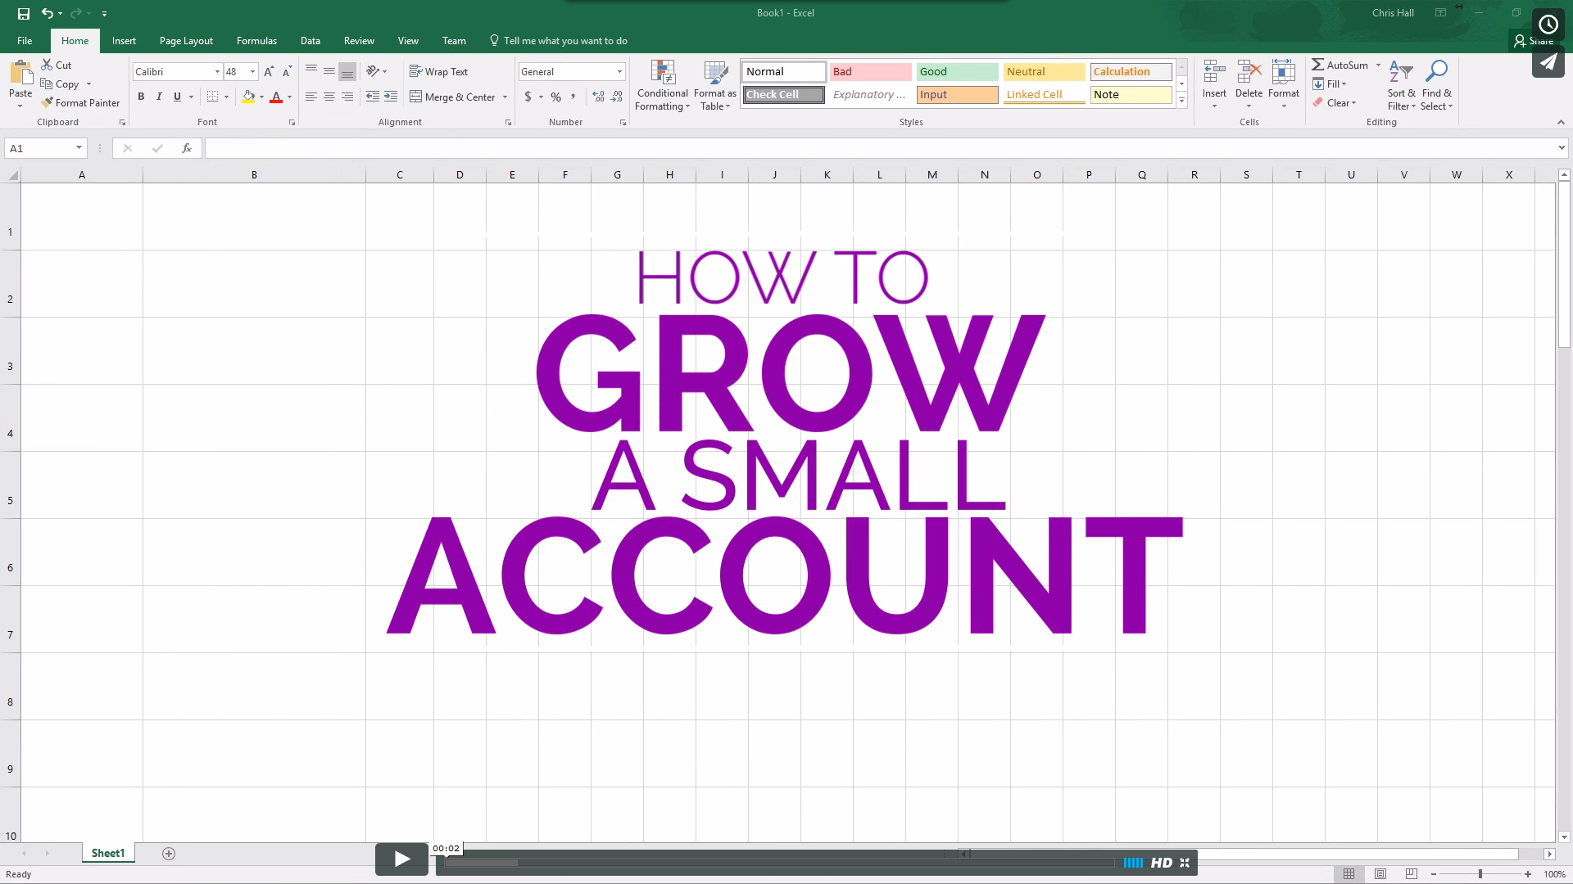Select the Sheet1 worksheet tab
Image resolution: width=1573 pixels, height=884 pixels.
click(x=108, y=853)
